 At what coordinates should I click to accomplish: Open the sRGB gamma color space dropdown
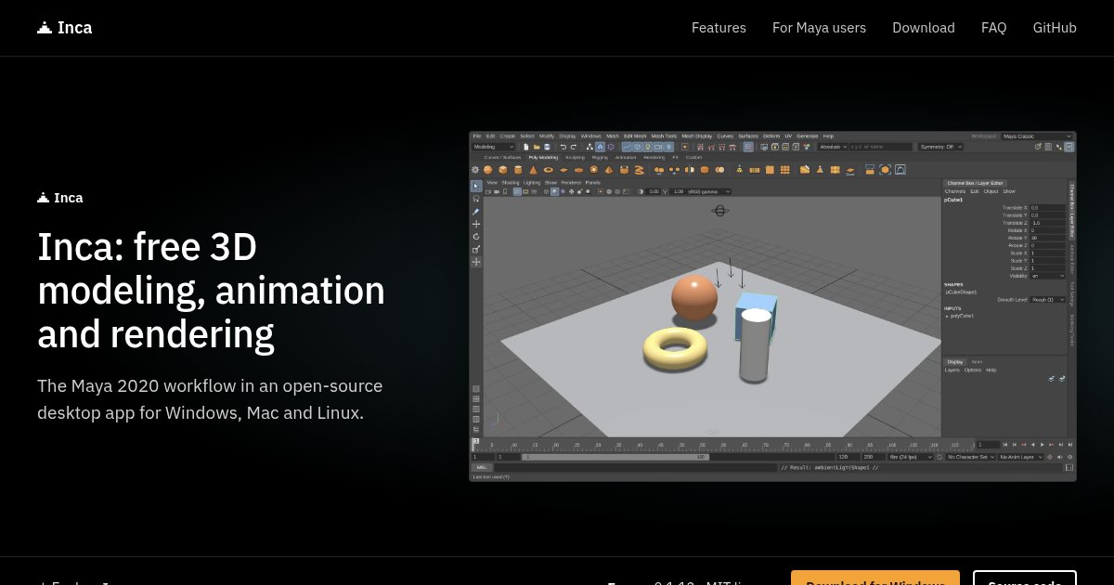pyautogui.click(x=708, y=191)
